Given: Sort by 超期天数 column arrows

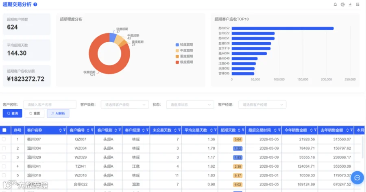Looking at the screenshot, I should [x=239, y=130].
